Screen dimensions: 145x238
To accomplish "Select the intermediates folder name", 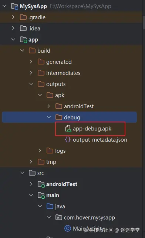I will click(63, 73).
